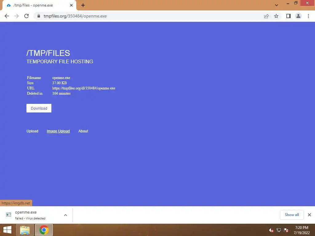The image size is (315, 236).
Task: Click the network tray icon
Action: pyautogui.click(x=279, y=230)
